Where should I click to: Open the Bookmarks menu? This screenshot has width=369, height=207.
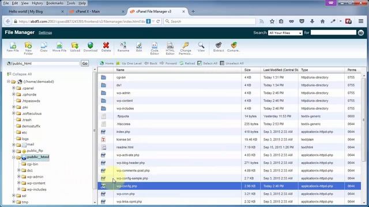(55, 3)
